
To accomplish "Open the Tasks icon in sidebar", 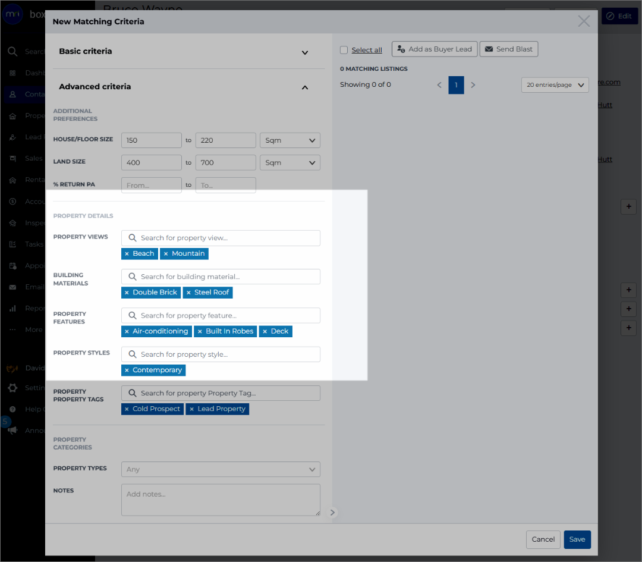I will (x=12, y=244).
